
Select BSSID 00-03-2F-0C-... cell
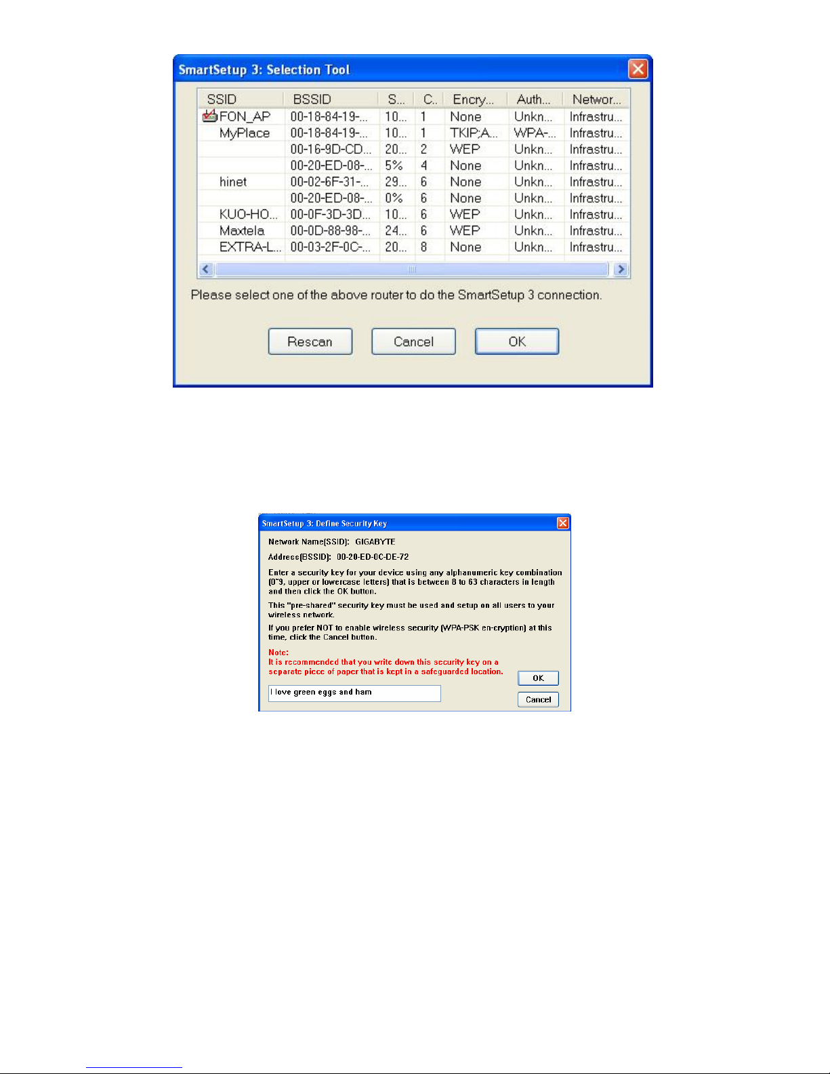pyautogui.click(x=331, y=247)
